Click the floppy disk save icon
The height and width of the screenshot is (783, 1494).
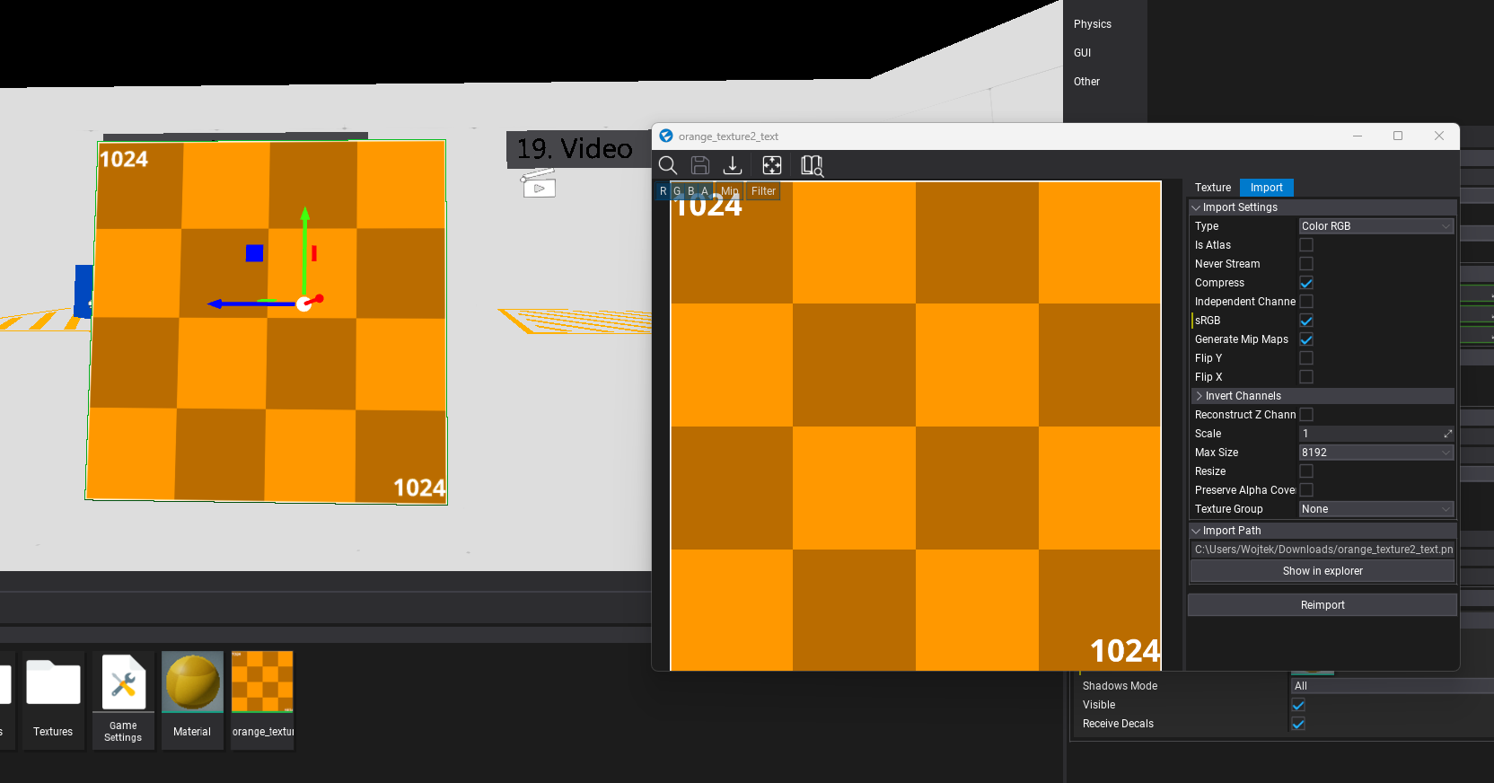point(700,165)
